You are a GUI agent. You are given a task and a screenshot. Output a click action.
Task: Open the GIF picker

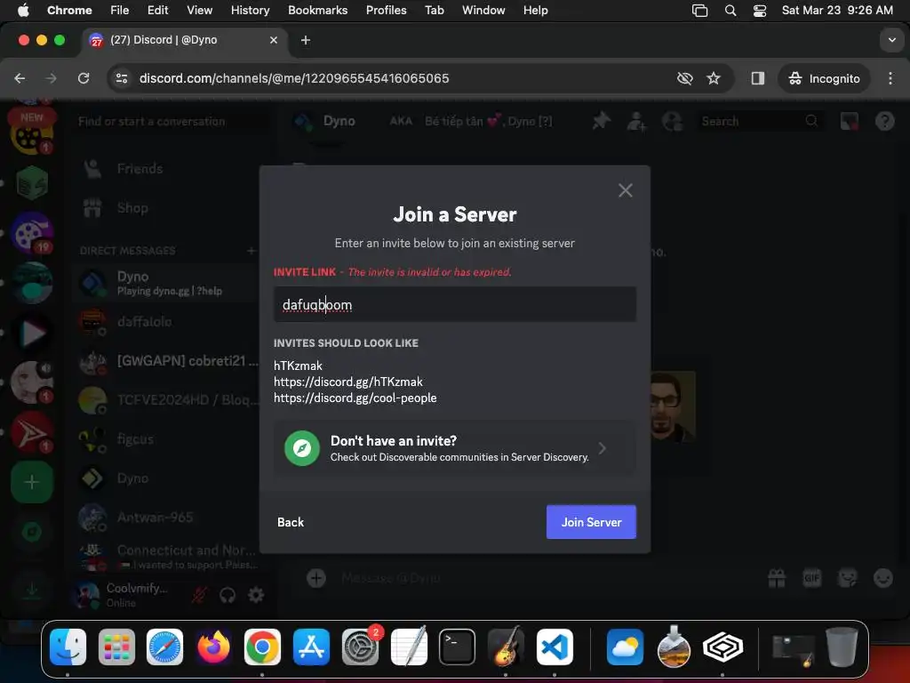click(x=812, y=578)
